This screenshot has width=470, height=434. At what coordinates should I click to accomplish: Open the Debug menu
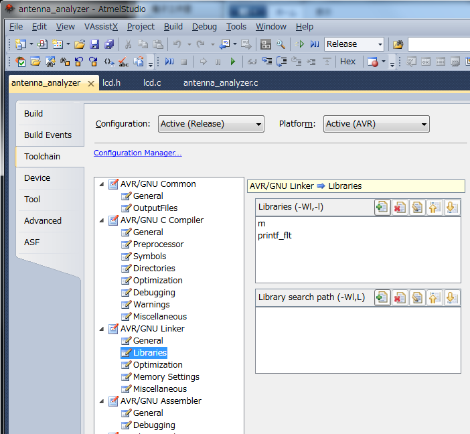tap(204, 27)
